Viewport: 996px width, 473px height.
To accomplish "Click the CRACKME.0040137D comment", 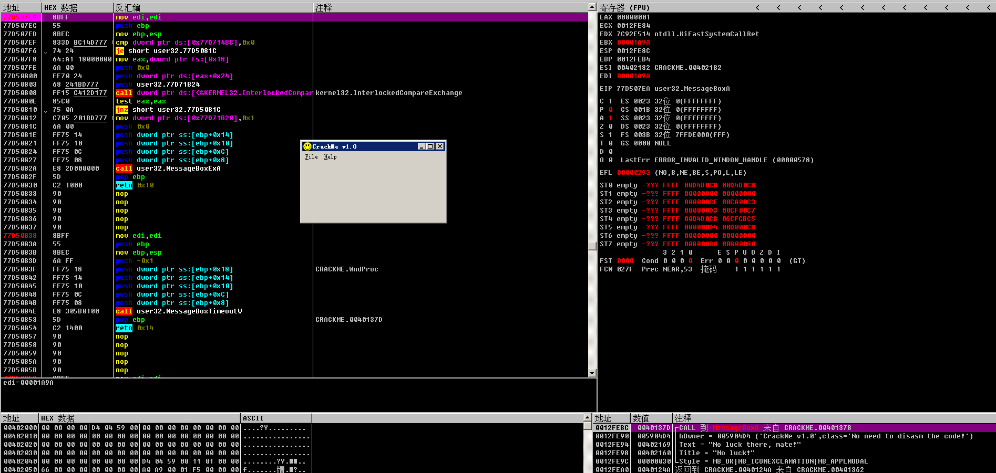I will (349, 320).
